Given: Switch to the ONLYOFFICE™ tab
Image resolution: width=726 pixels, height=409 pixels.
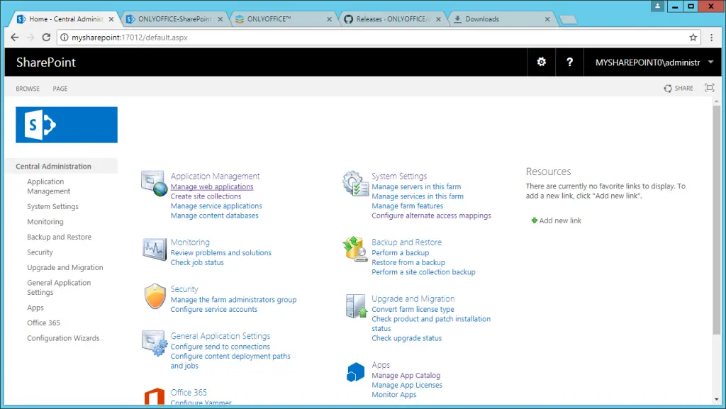Looking at the screenshot, I should point(284,19).
